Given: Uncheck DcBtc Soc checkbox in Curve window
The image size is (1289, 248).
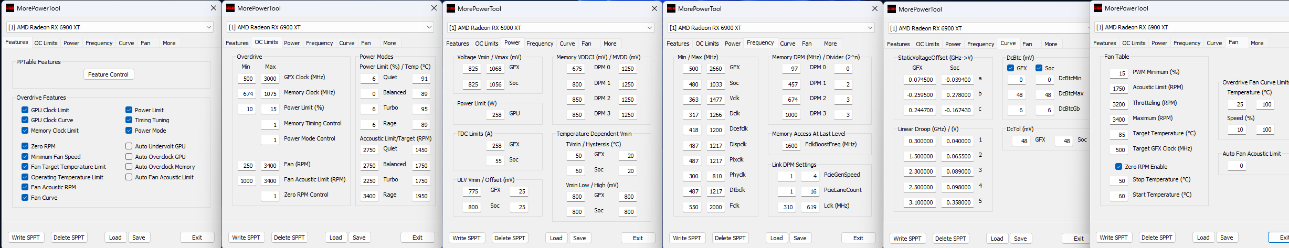Looking at the screenshot, I should [x=1039, y=68].
